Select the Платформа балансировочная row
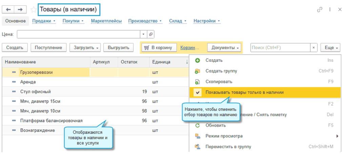 (x=96, y=121)
